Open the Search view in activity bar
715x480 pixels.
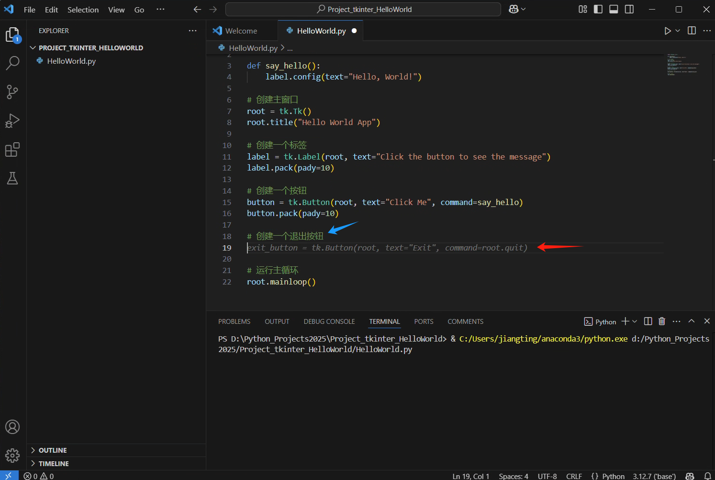pos(12,63)
